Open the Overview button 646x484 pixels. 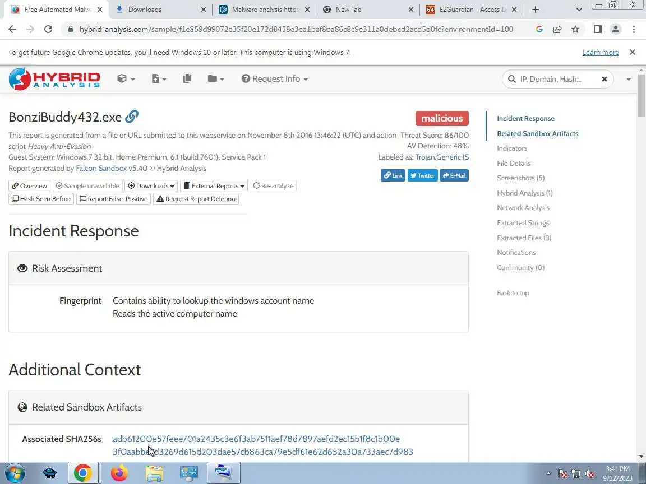(29, 186)
